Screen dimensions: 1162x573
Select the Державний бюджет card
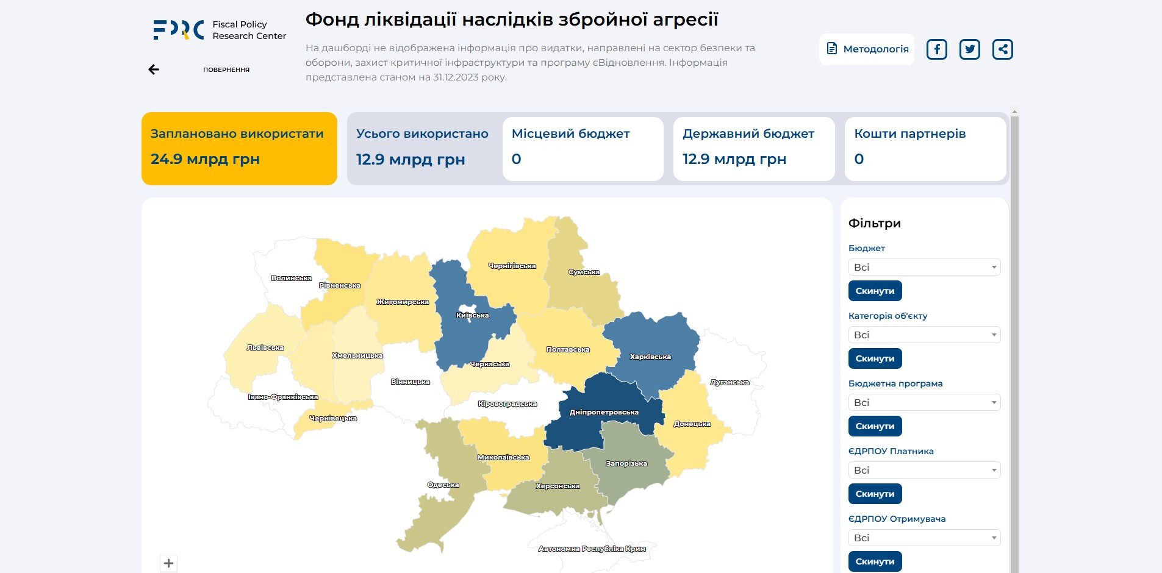[x=753, y=149]
